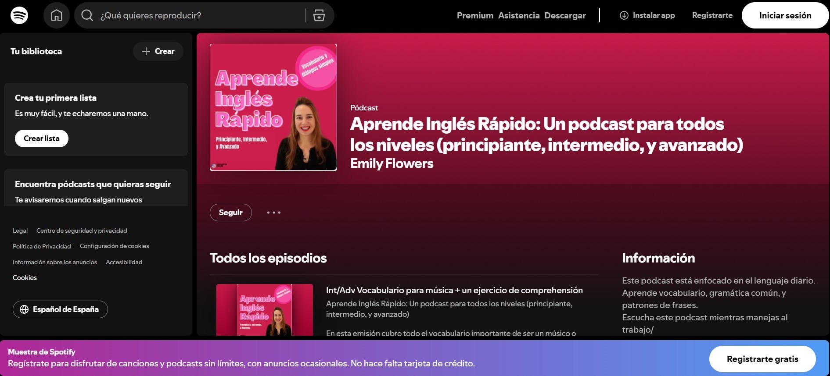Open the Premium menu link

coord(475,15)
